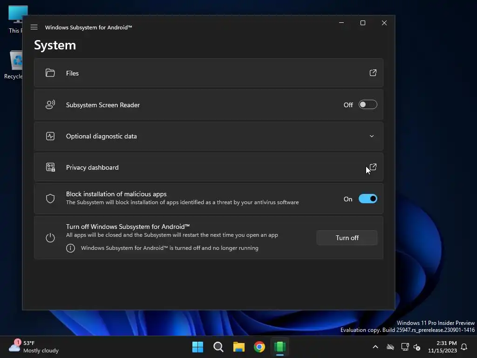Open the Windows Start menu
This screenshot has height=358, width=477.
click(198, 347)
